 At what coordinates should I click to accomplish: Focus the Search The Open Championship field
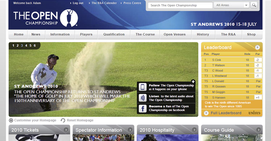click(x=180, y=5)
